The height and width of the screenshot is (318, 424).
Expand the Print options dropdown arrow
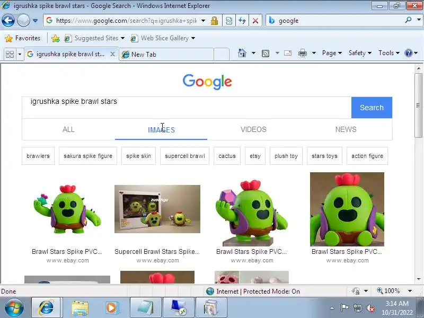point(314,53)
